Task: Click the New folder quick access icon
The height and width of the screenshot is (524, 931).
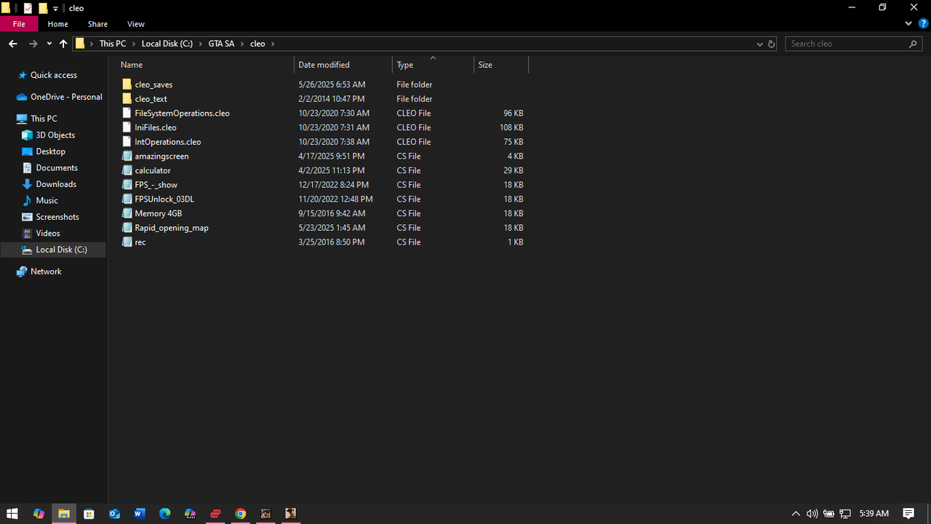Action: [43, 8]
